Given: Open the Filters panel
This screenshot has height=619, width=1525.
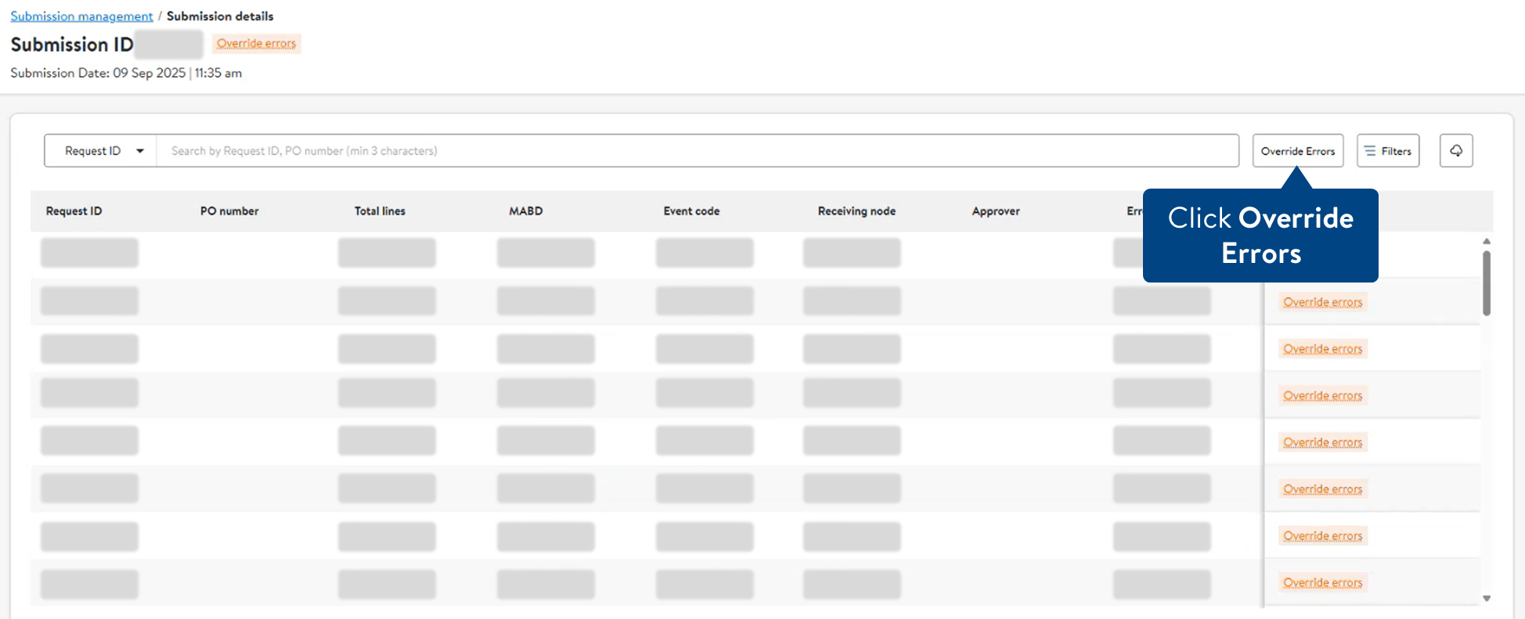Looking at the screenshot, I should (1387, 150).
